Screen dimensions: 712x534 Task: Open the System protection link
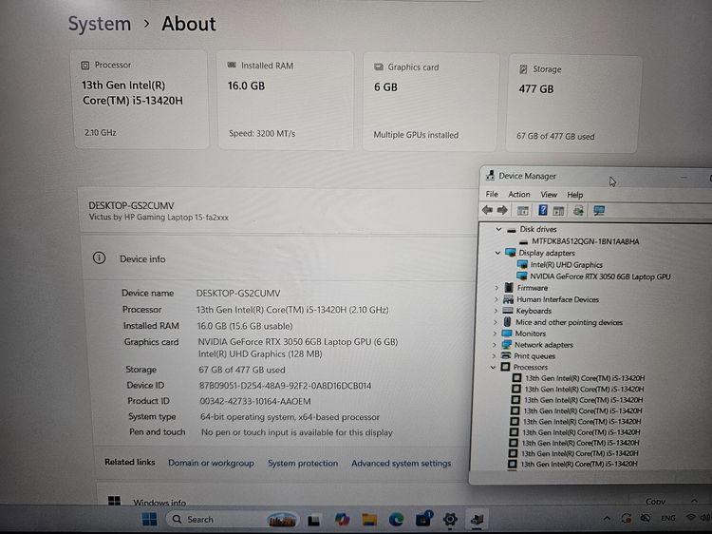point(303,463)
